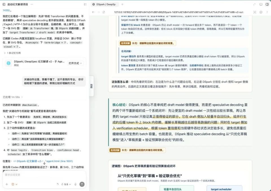Click the loading spinner icon in the composer
Viewport: 271px width, 191px height.
coord(57,184)
